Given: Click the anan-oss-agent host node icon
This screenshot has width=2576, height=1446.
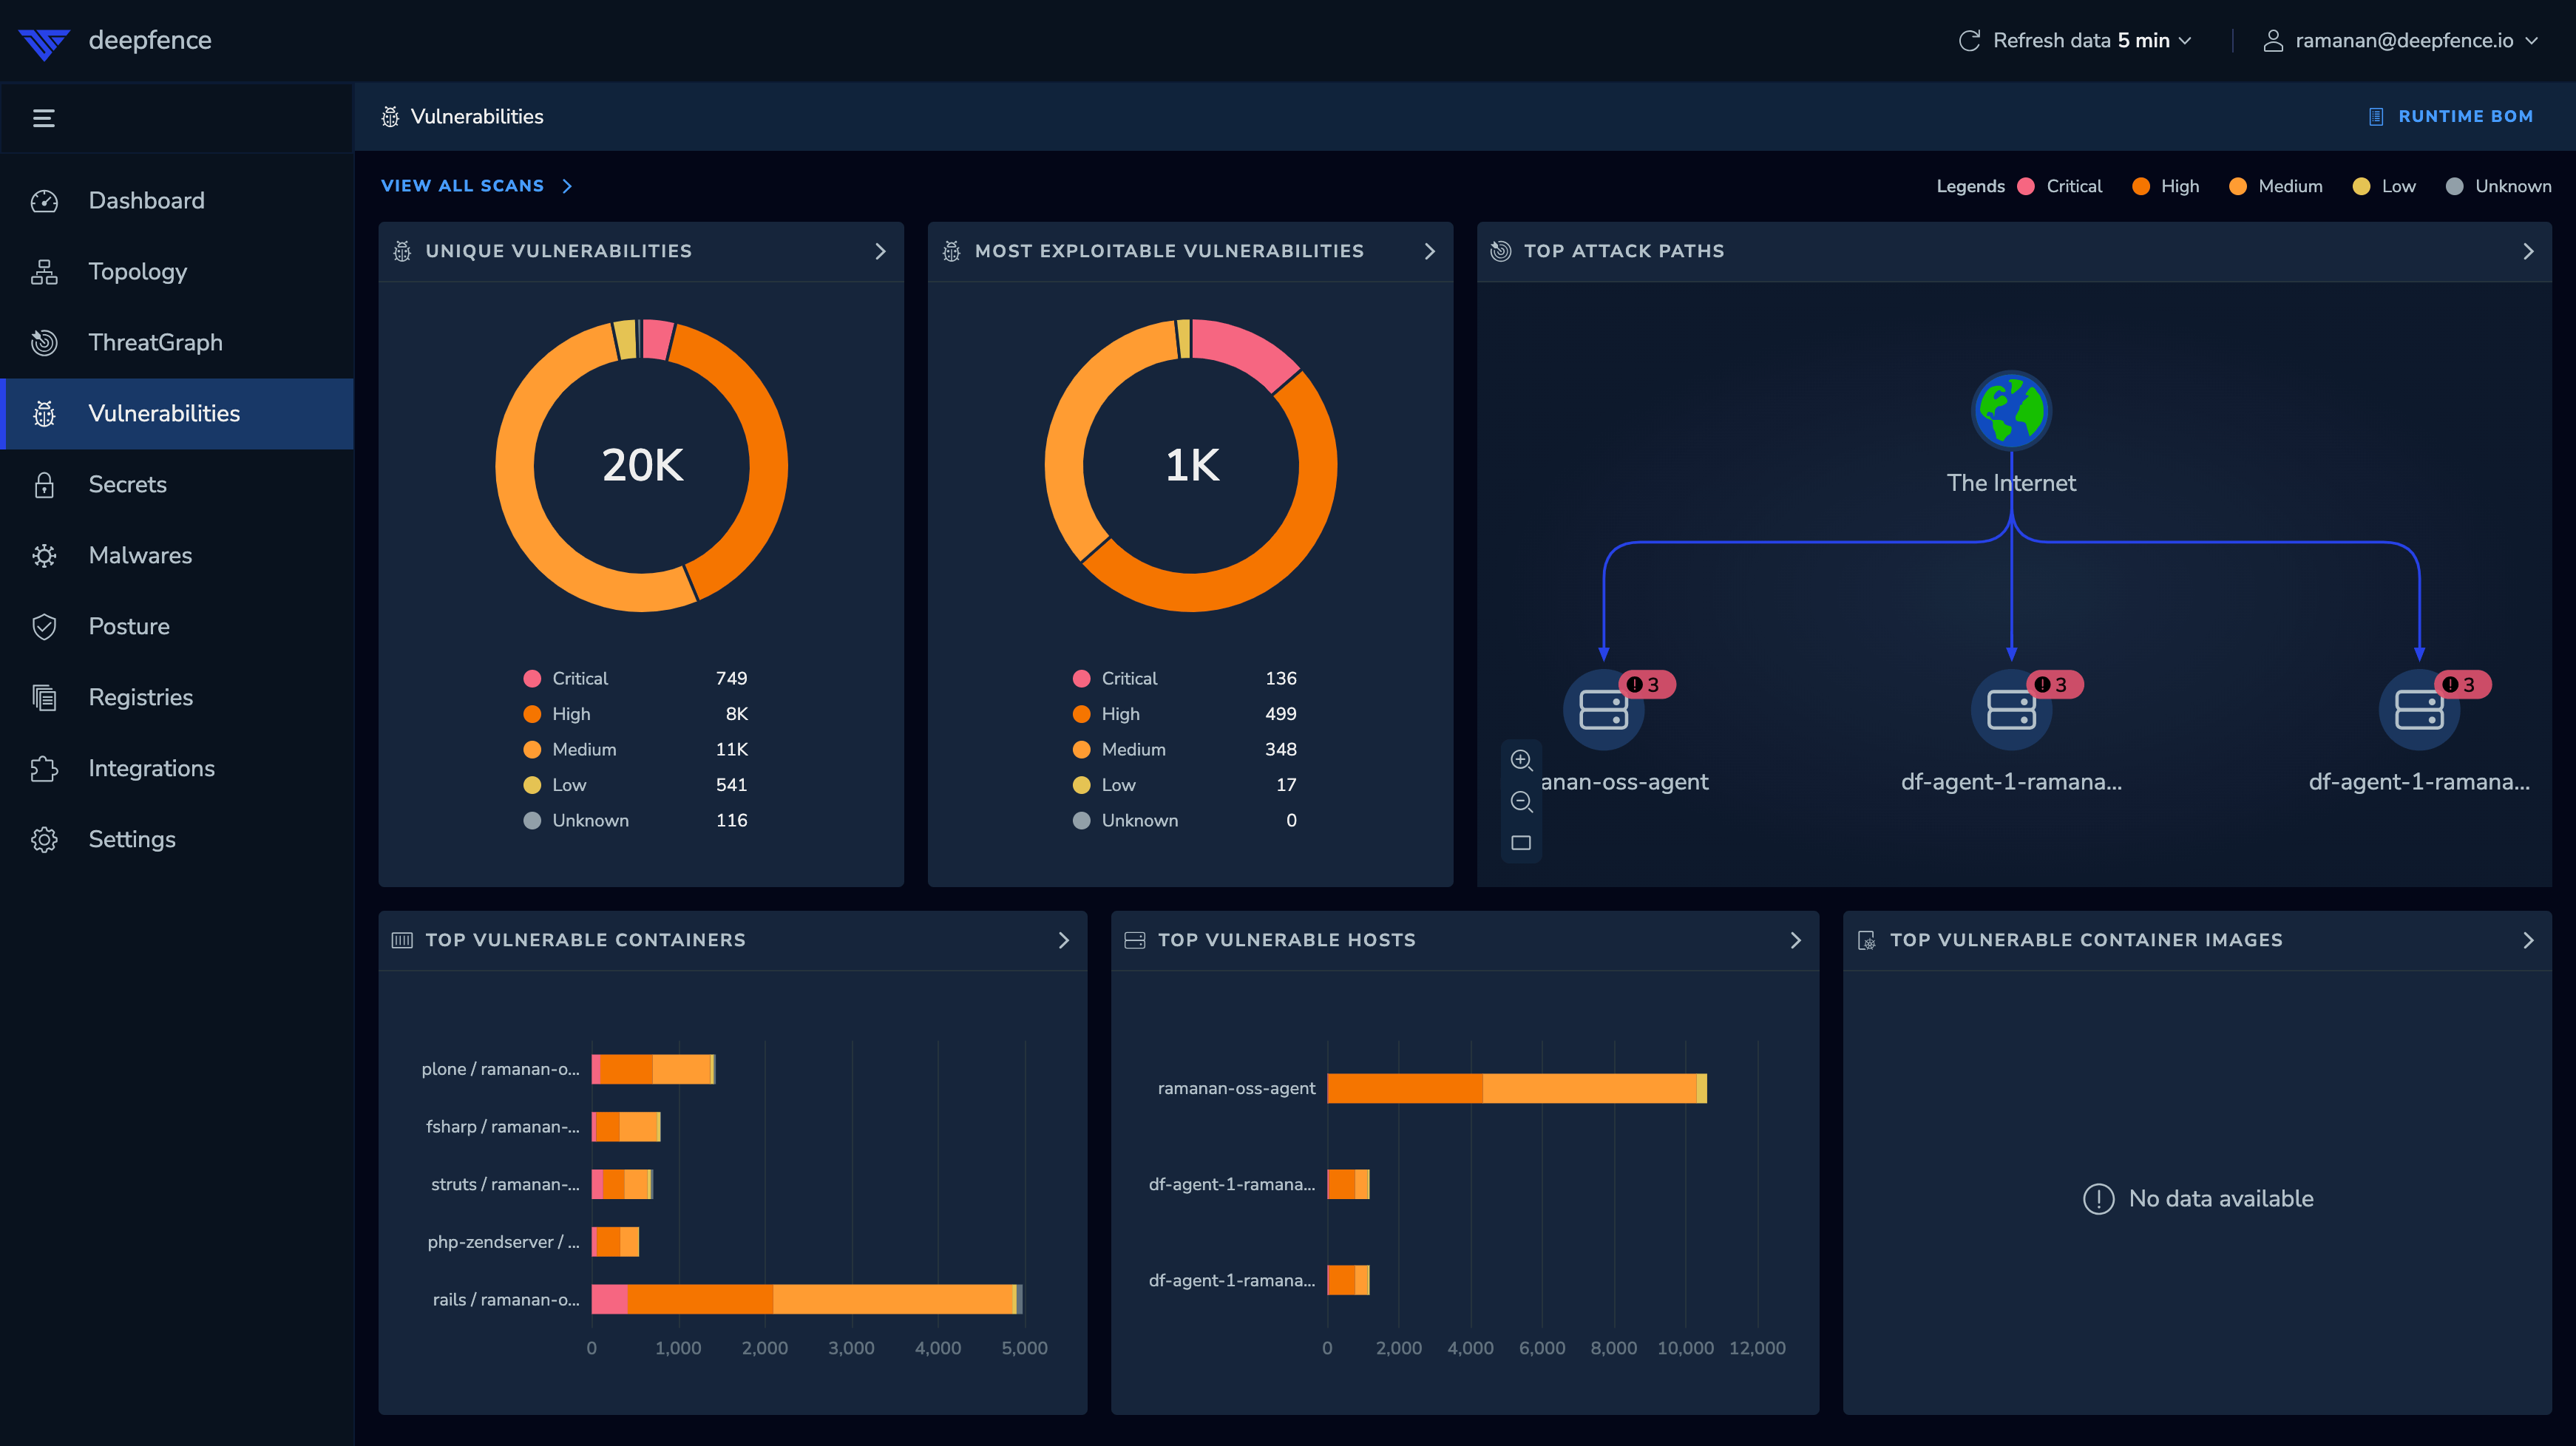Looking at the screenshot, I should tap(1603, 710).
